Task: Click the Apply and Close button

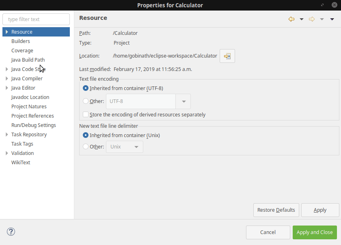Action: (315, 232)
